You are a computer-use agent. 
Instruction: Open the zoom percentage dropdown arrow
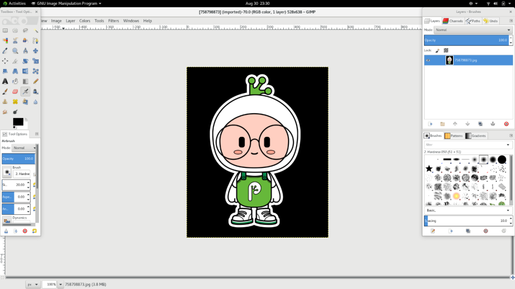pyautogui.click(x=61, y=284)
